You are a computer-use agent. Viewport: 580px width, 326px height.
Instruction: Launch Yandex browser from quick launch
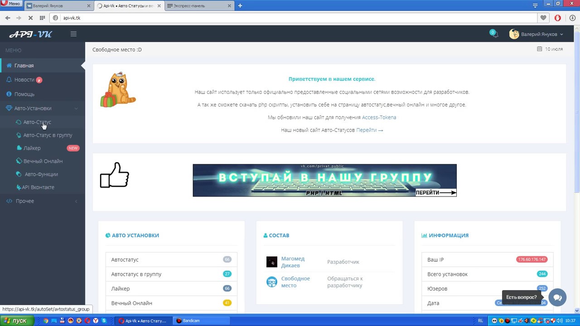(x=95, y=321)
